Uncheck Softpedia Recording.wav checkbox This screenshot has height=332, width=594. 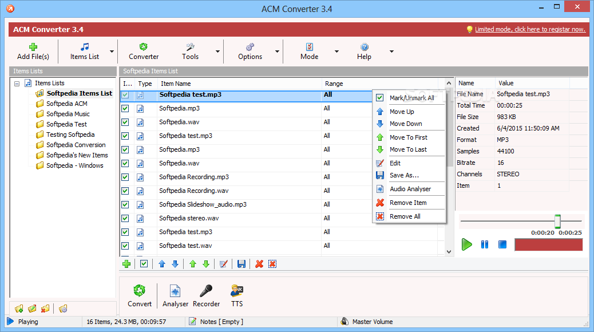pyautogui.click(x=125, y=191)
